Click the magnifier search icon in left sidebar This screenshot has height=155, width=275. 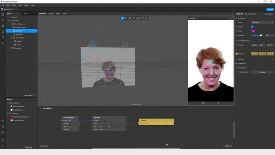pos(3,43)
